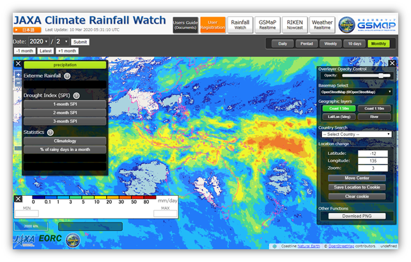Screen dimensions: 411x262
Task: Click the 2000 km scale bar
Action: click(31, 226)
